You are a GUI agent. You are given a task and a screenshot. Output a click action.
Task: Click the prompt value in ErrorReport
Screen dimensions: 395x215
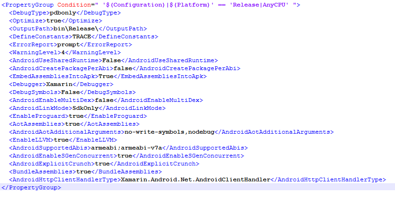[x=69, y=44]
